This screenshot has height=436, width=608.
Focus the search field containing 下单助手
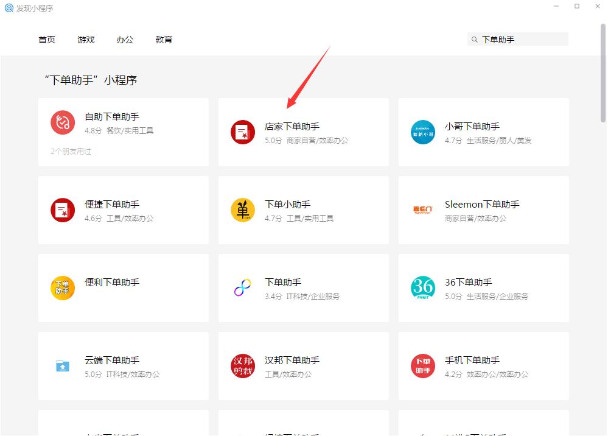coord(518,39)
